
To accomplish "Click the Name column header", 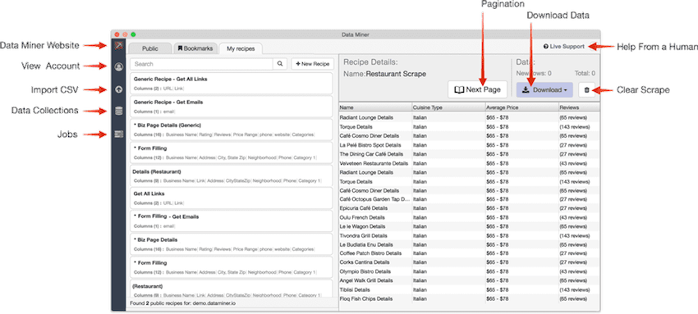I will [375, 107].
